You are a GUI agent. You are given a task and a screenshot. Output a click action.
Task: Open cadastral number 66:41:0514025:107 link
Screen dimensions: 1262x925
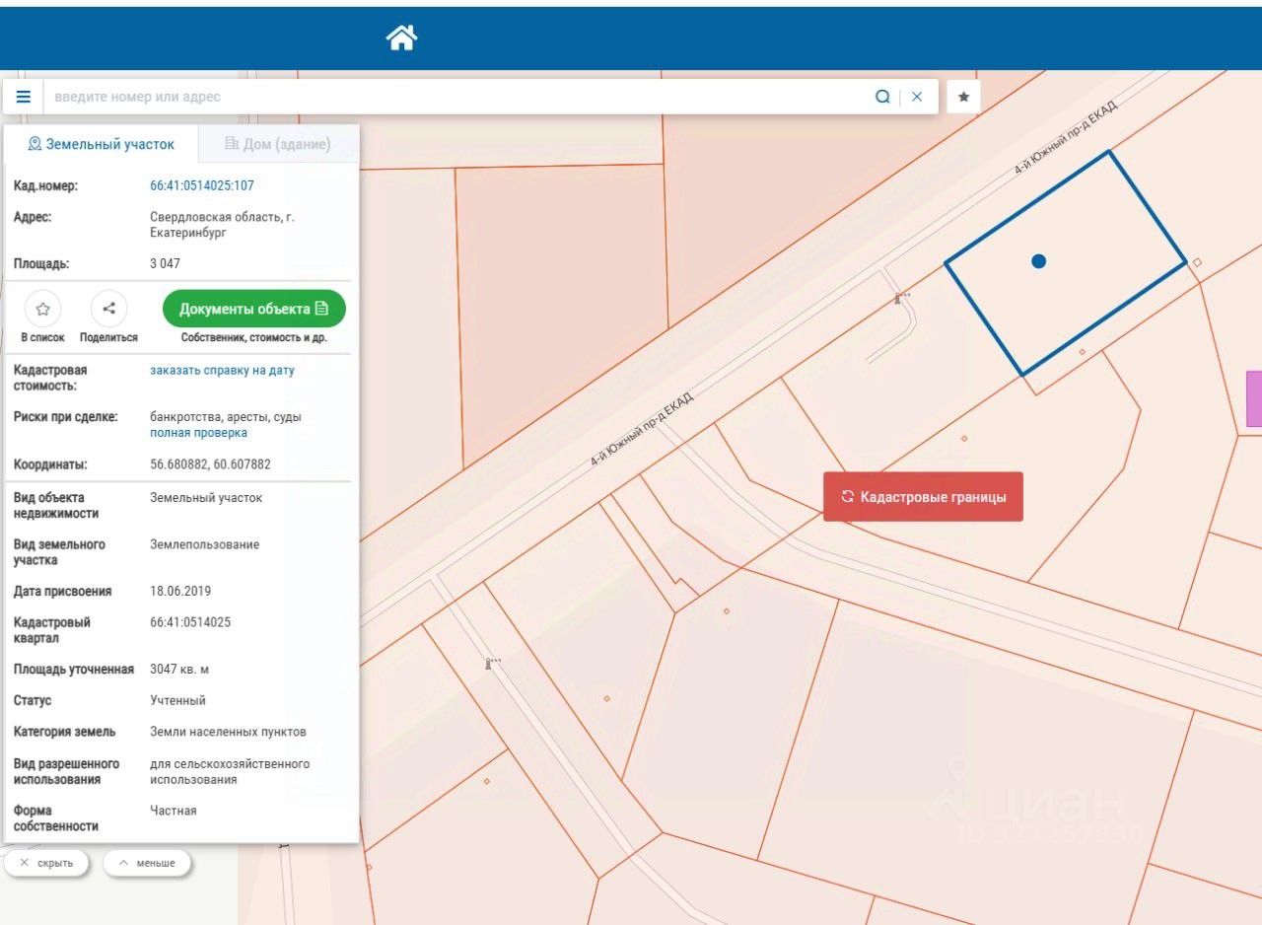click(x=202, y=185)
